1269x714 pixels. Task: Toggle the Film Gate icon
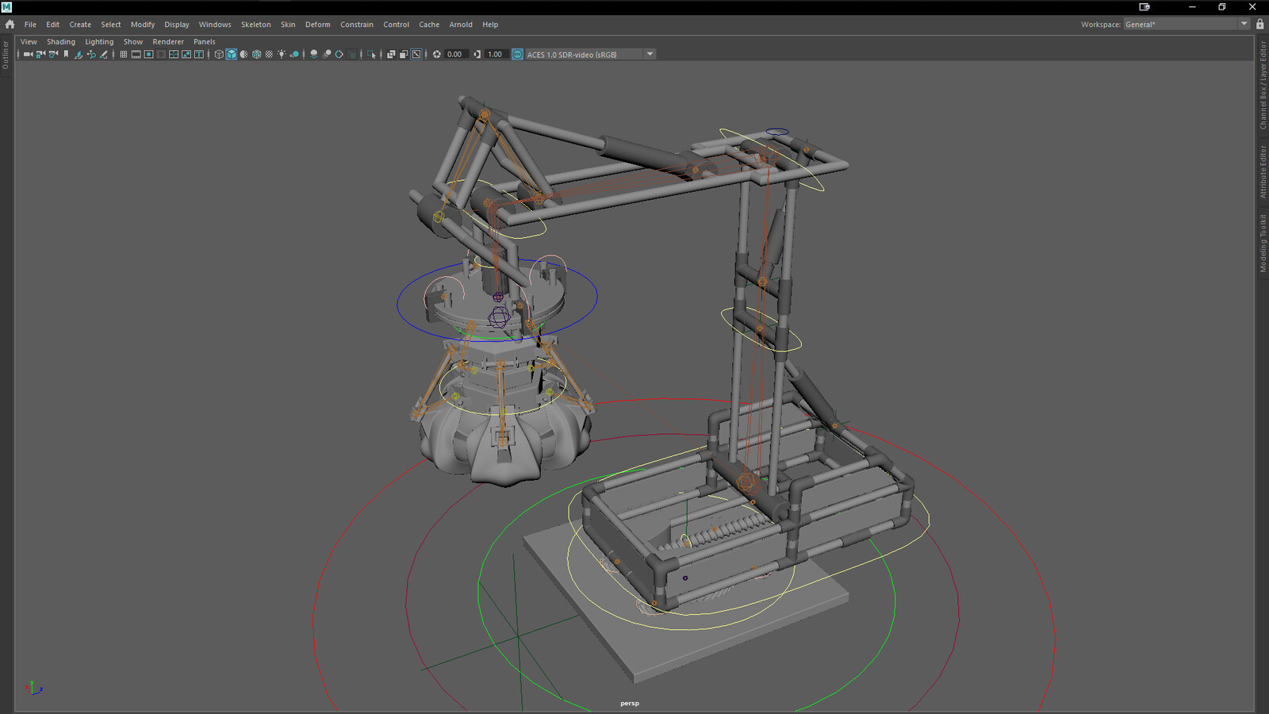[136, 54]
